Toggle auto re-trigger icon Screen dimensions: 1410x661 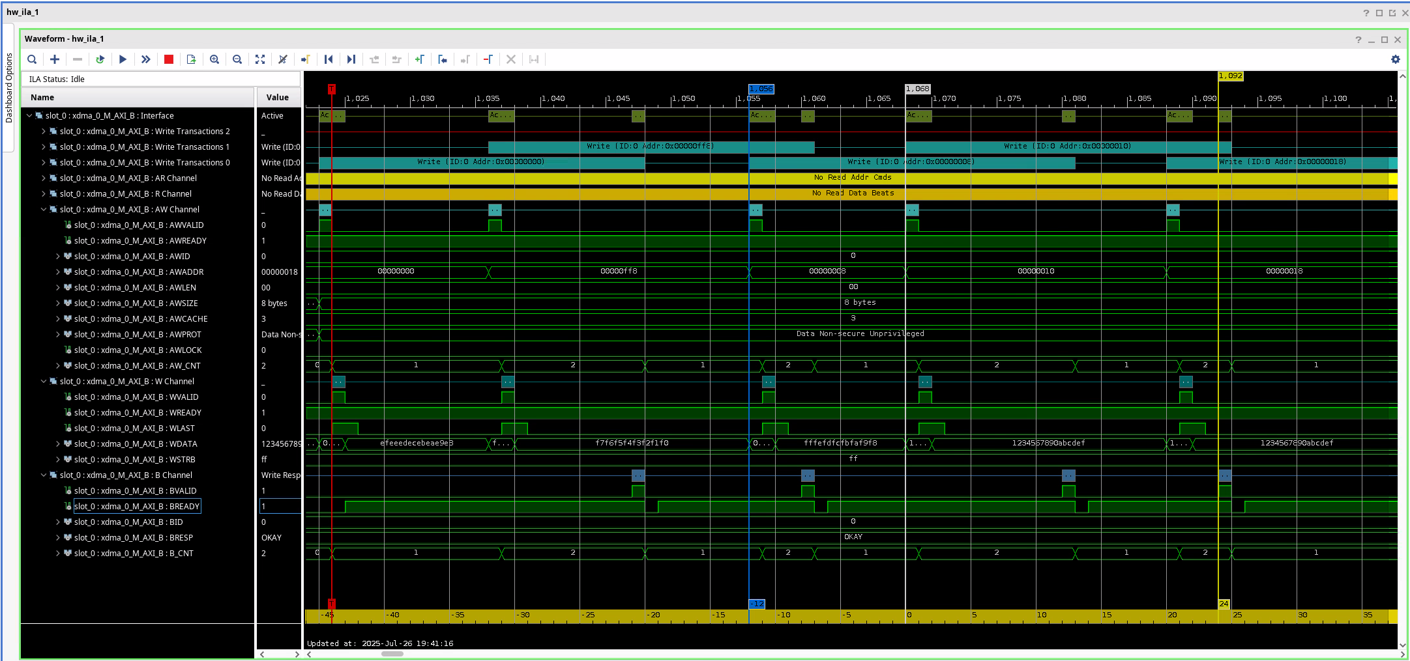click(x=100, y=59)
